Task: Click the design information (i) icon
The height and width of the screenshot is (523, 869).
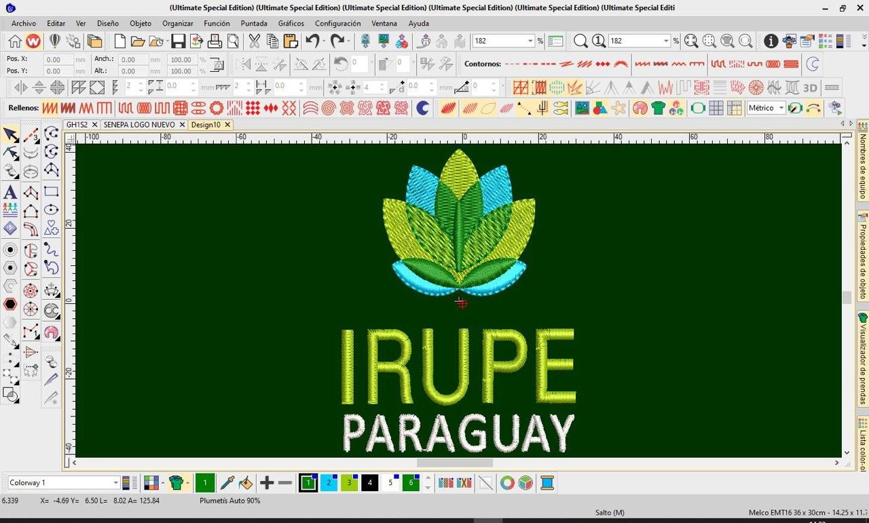Action: pyautogui.click(x=771, y=41)
